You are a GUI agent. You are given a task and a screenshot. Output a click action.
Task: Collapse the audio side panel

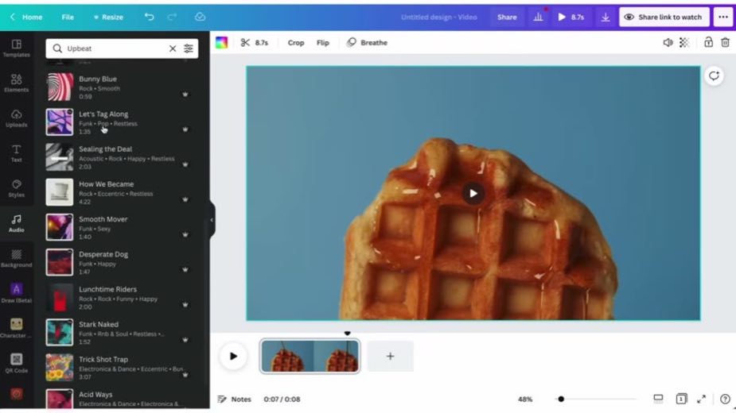point(212,220)
